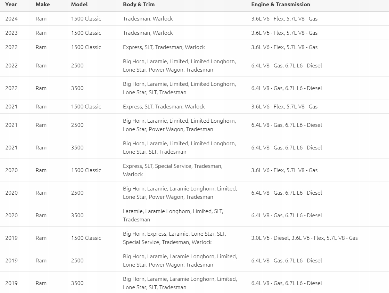The width and height of the screenshot is (389, 293).
Task: Select the 2024 Ram 1500 Classic row
Action: (194, 19)
